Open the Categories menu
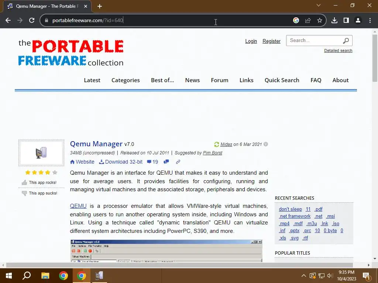 (126, 80)
